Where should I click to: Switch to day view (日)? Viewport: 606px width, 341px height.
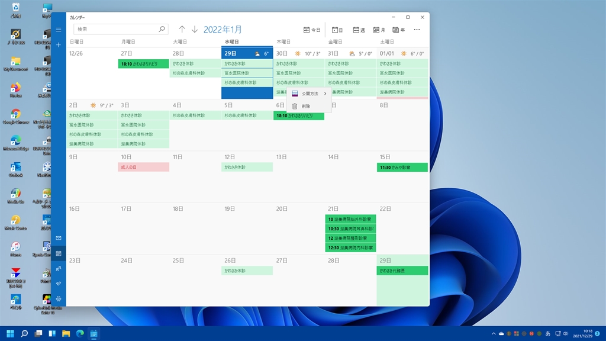337,30
